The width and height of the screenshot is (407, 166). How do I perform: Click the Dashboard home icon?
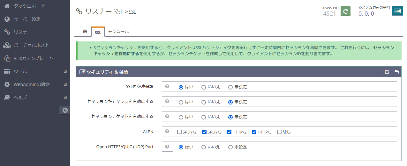(x=7, y=6)
